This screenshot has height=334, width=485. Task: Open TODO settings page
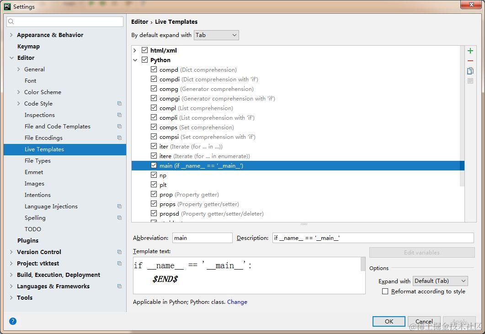[33, 229]
